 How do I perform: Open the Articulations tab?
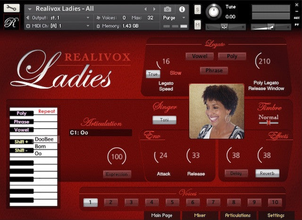pyautogui.click(x=237, y=215)
